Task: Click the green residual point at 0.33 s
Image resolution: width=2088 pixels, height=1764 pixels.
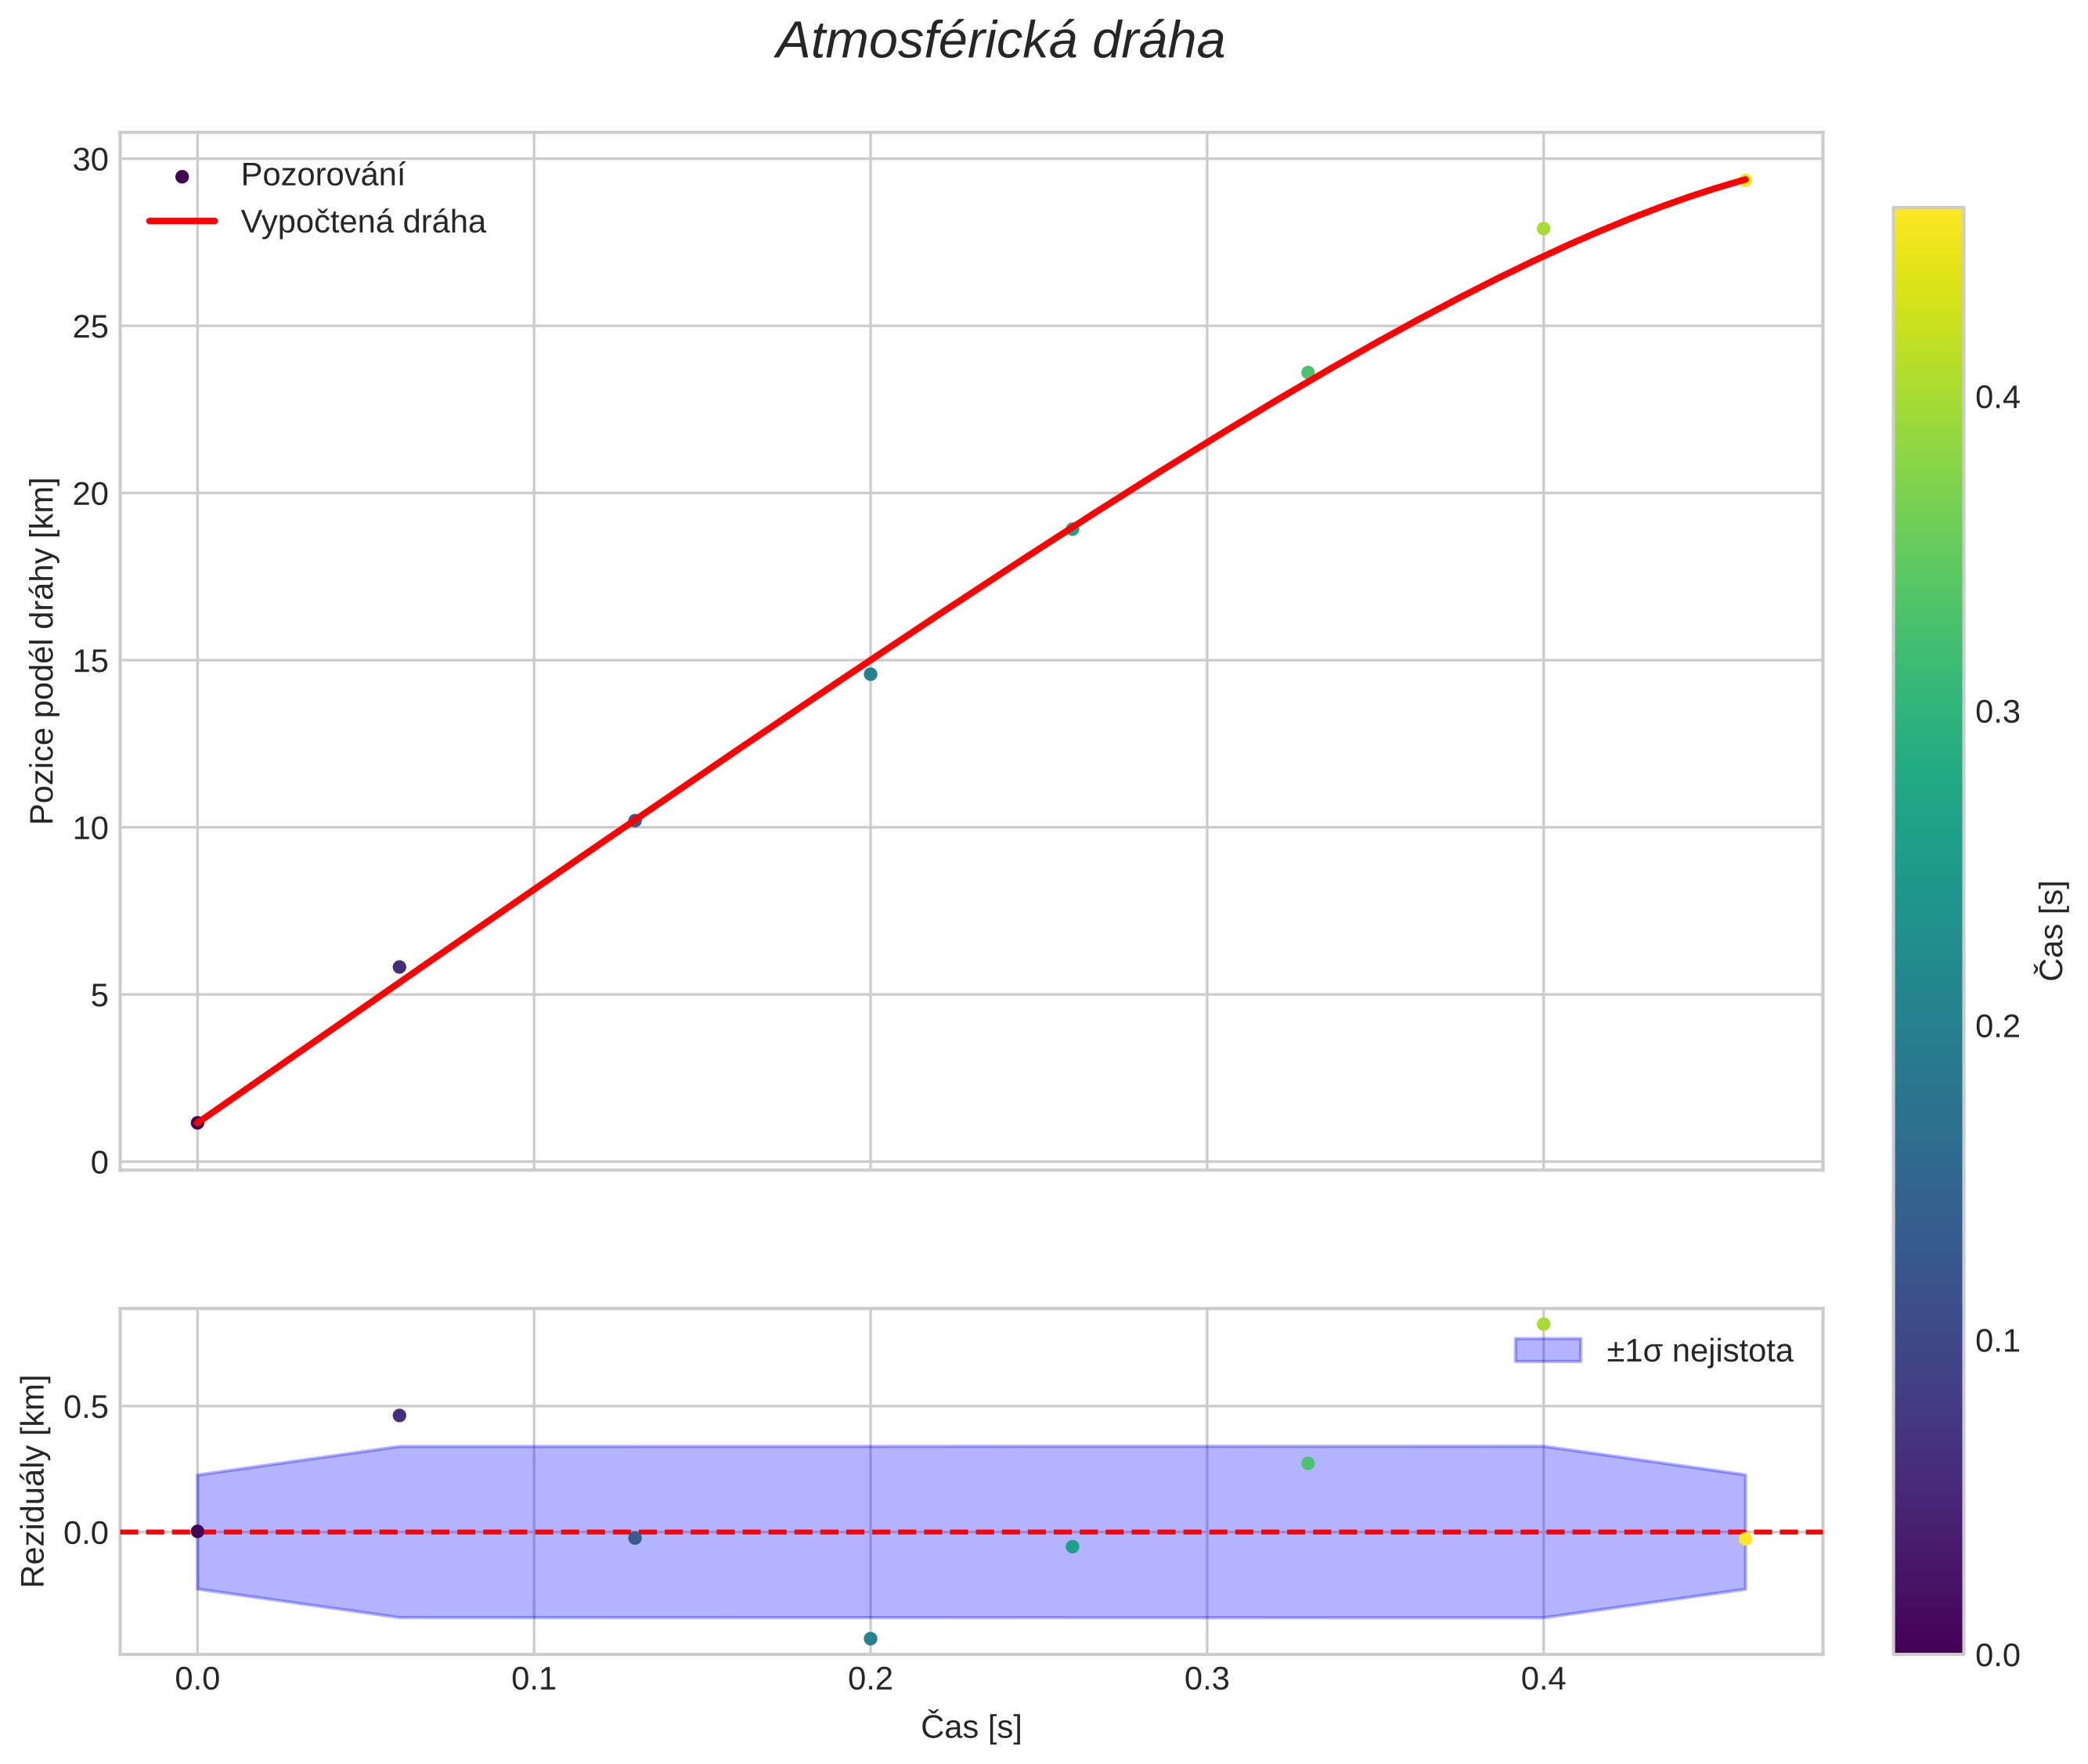Action: 1307,1463
